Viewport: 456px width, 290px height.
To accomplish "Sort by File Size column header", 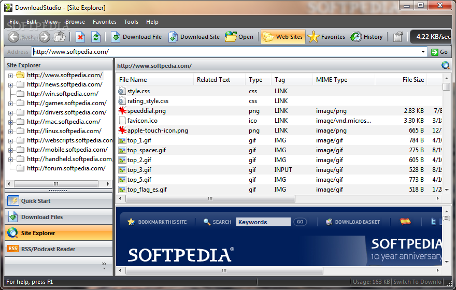I will tap(401, 80).
